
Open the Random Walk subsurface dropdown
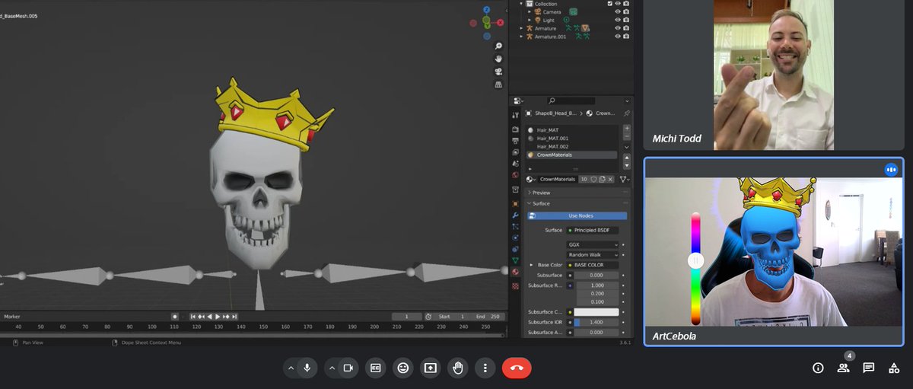[593, 254]
